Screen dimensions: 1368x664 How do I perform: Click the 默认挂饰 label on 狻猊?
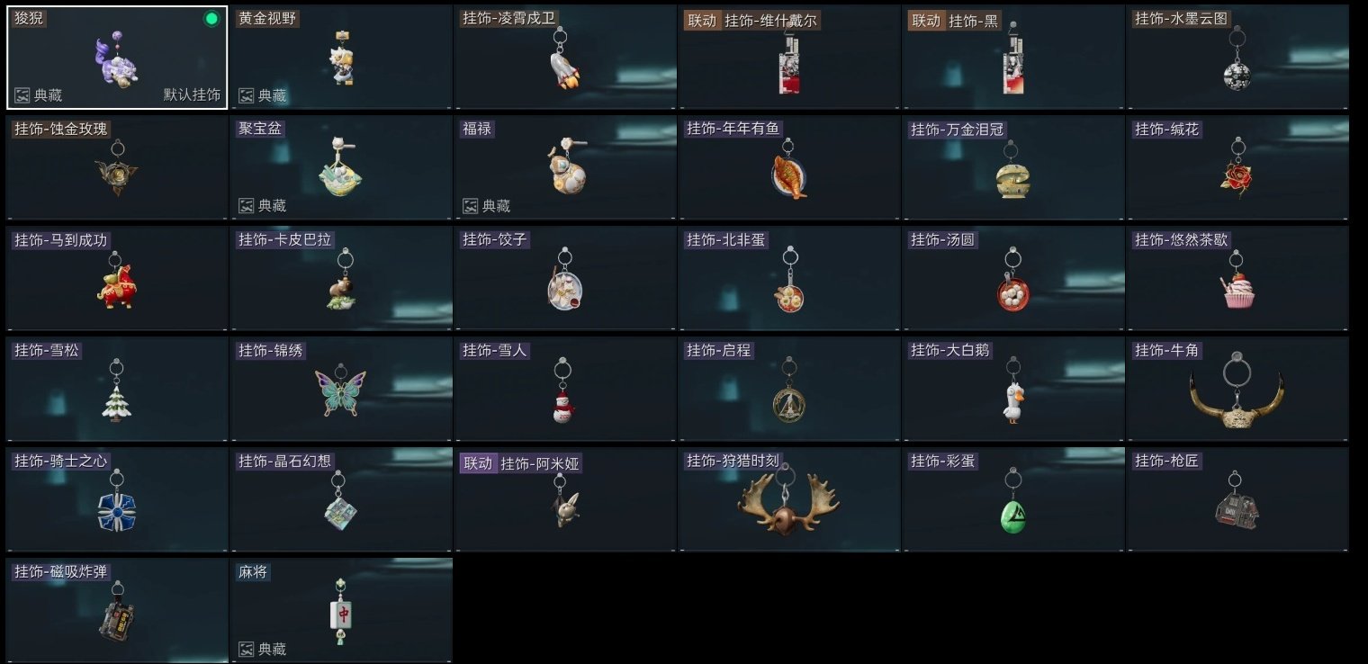tap(192, 95)
